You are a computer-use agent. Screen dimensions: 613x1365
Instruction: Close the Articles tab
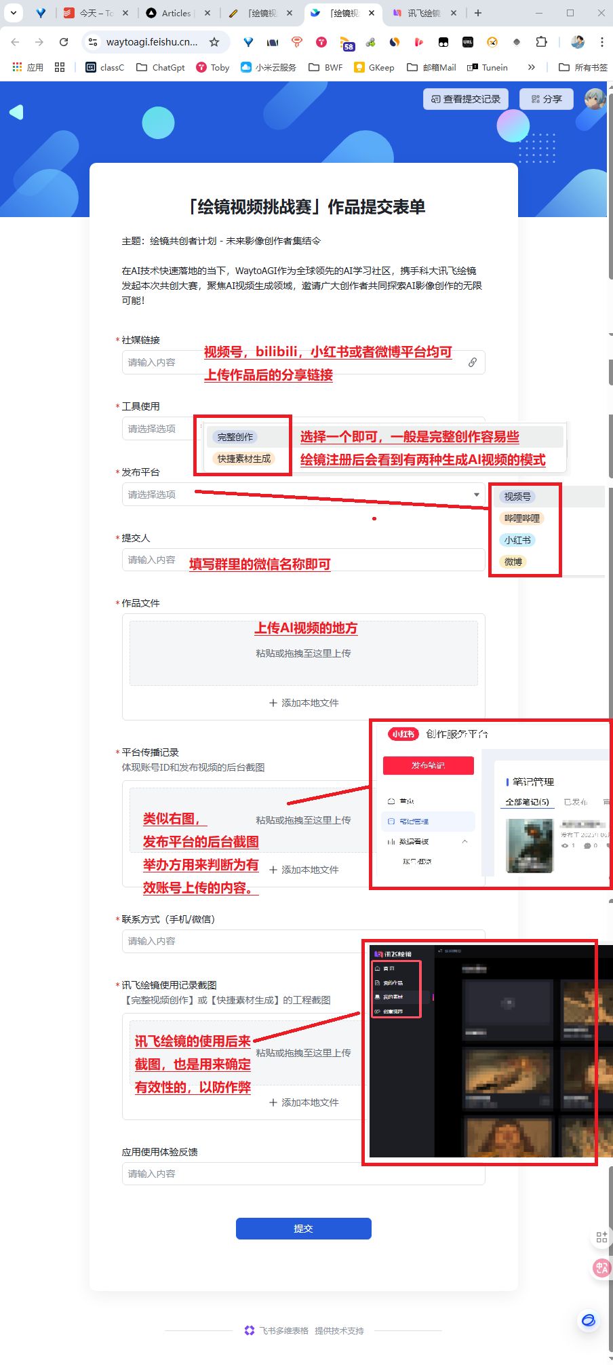[207, 13]
